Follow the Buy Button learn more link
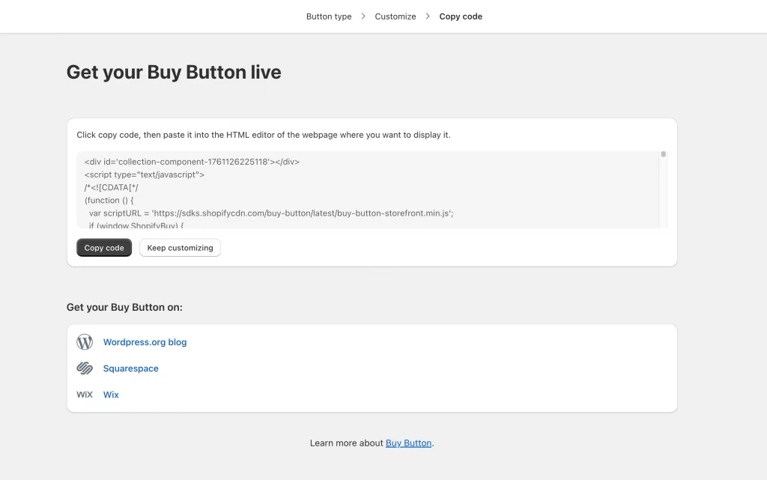The image size is (767, 480). tap(408, 443)
